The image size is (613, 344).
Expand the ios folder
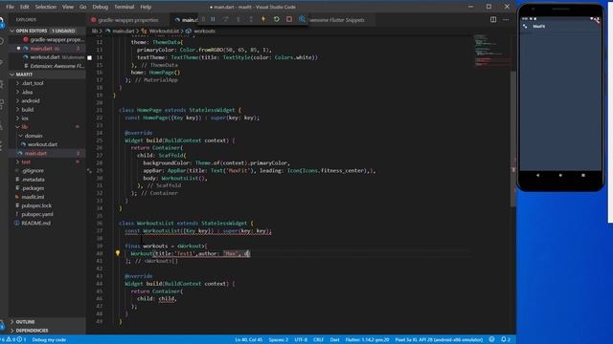pyautogui.click(x=25, y=118)
